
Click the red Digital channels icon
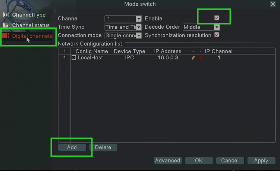click(x=6, y=35)
